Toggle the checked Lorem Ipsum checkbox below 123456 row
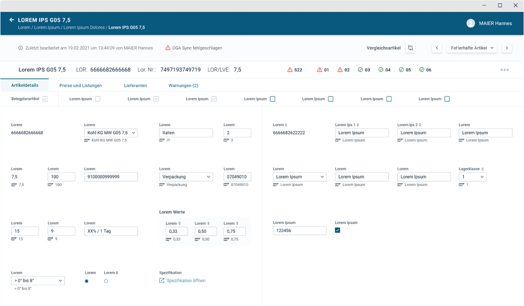The height and width of the screenshot is (306, 524). [x=338, y=230]
